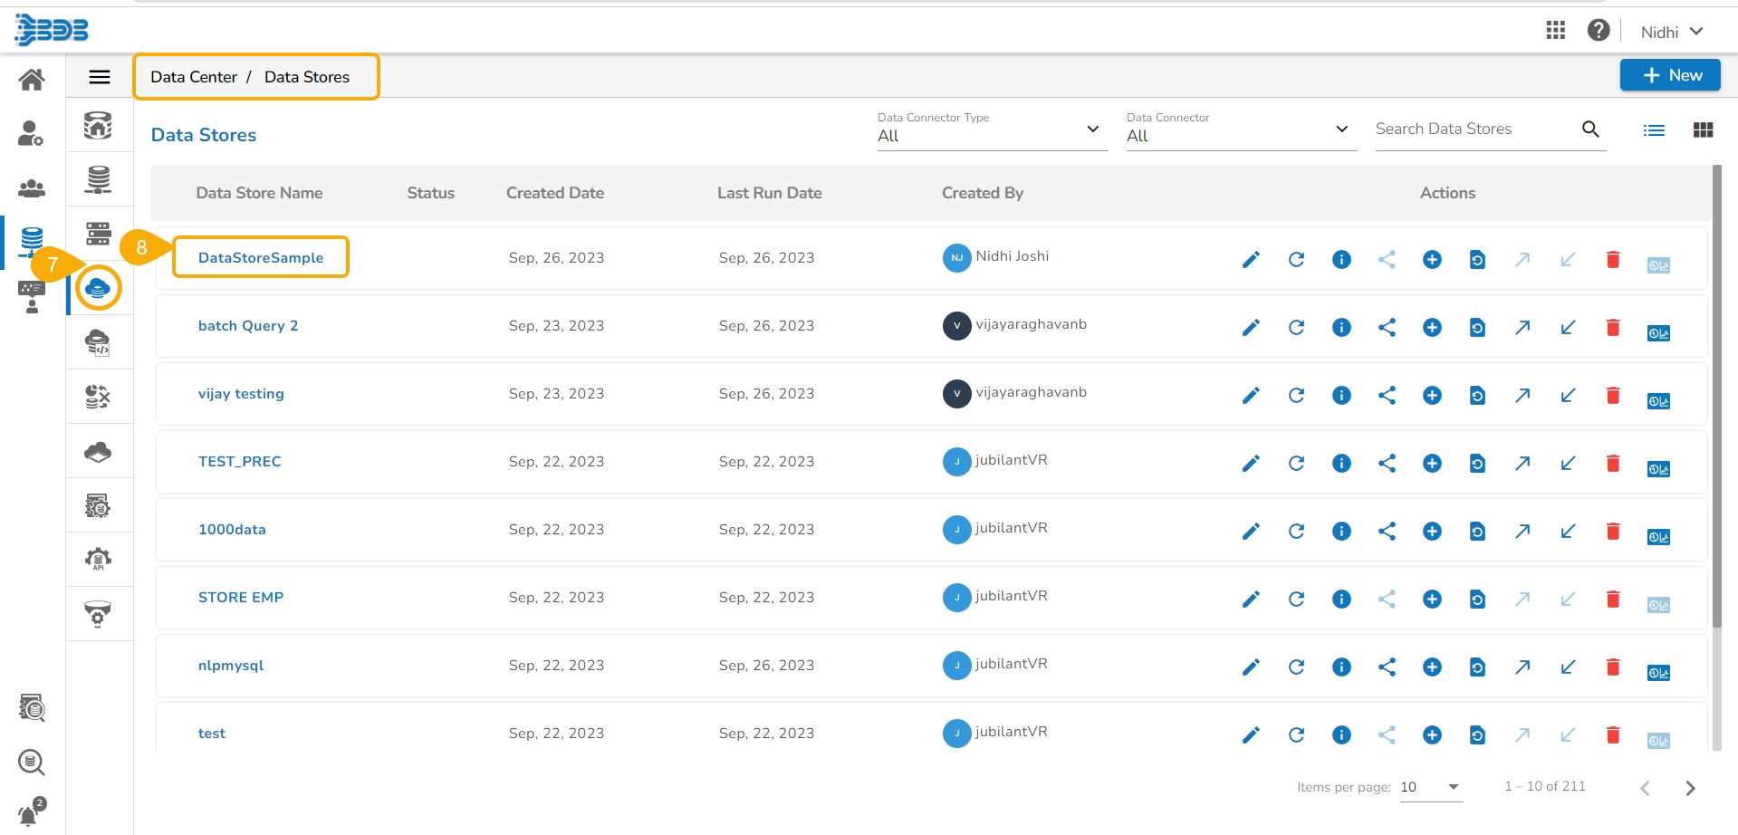
Task: Click the New button
Action: (x=1670, y=75)
